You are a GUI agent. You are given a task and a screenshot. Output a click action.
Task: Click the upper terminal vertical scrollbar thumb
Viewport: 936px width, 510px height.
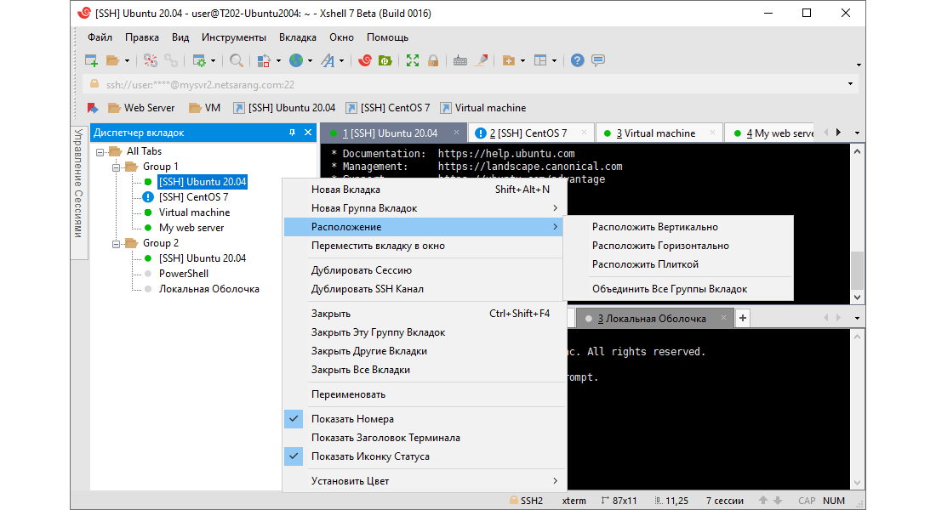(x=857, y=269)
